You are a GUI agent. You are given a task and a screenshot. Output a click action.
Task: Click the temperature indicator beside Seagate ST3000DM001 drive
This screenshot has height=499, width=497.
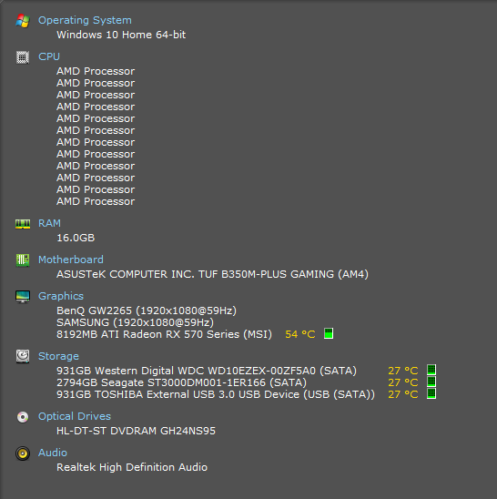(431, 382)
